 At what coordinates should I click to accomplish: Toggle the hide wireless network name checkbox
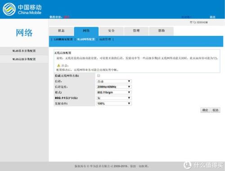pos(99,75)
